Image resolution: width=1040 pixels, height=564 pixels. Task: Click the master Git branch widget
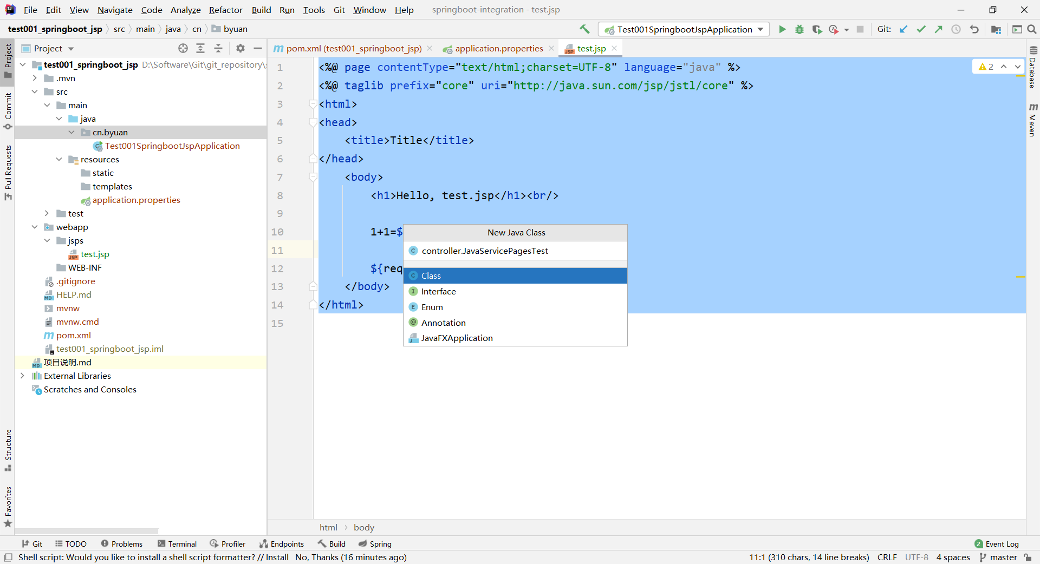point(998,557)
